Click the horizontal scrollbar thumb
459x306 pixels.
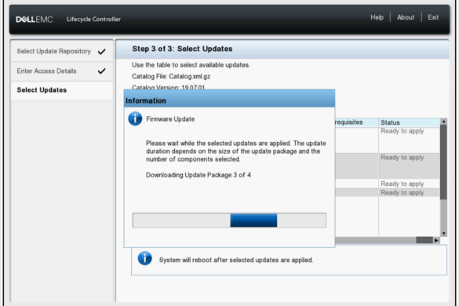(x=424, y=240)
